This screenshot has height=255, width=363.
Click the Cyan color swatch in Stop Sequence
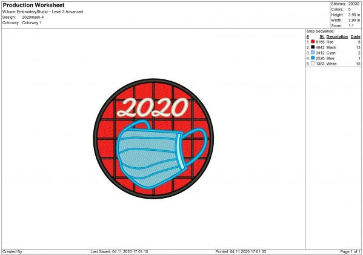coord(313,53)
